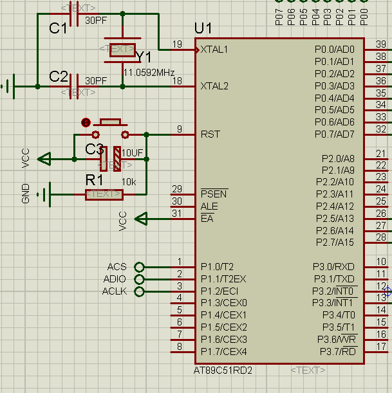Click the GND terminal beside R1
The image size is (392, 393).
pyautogui.click(x=44, y=194)
